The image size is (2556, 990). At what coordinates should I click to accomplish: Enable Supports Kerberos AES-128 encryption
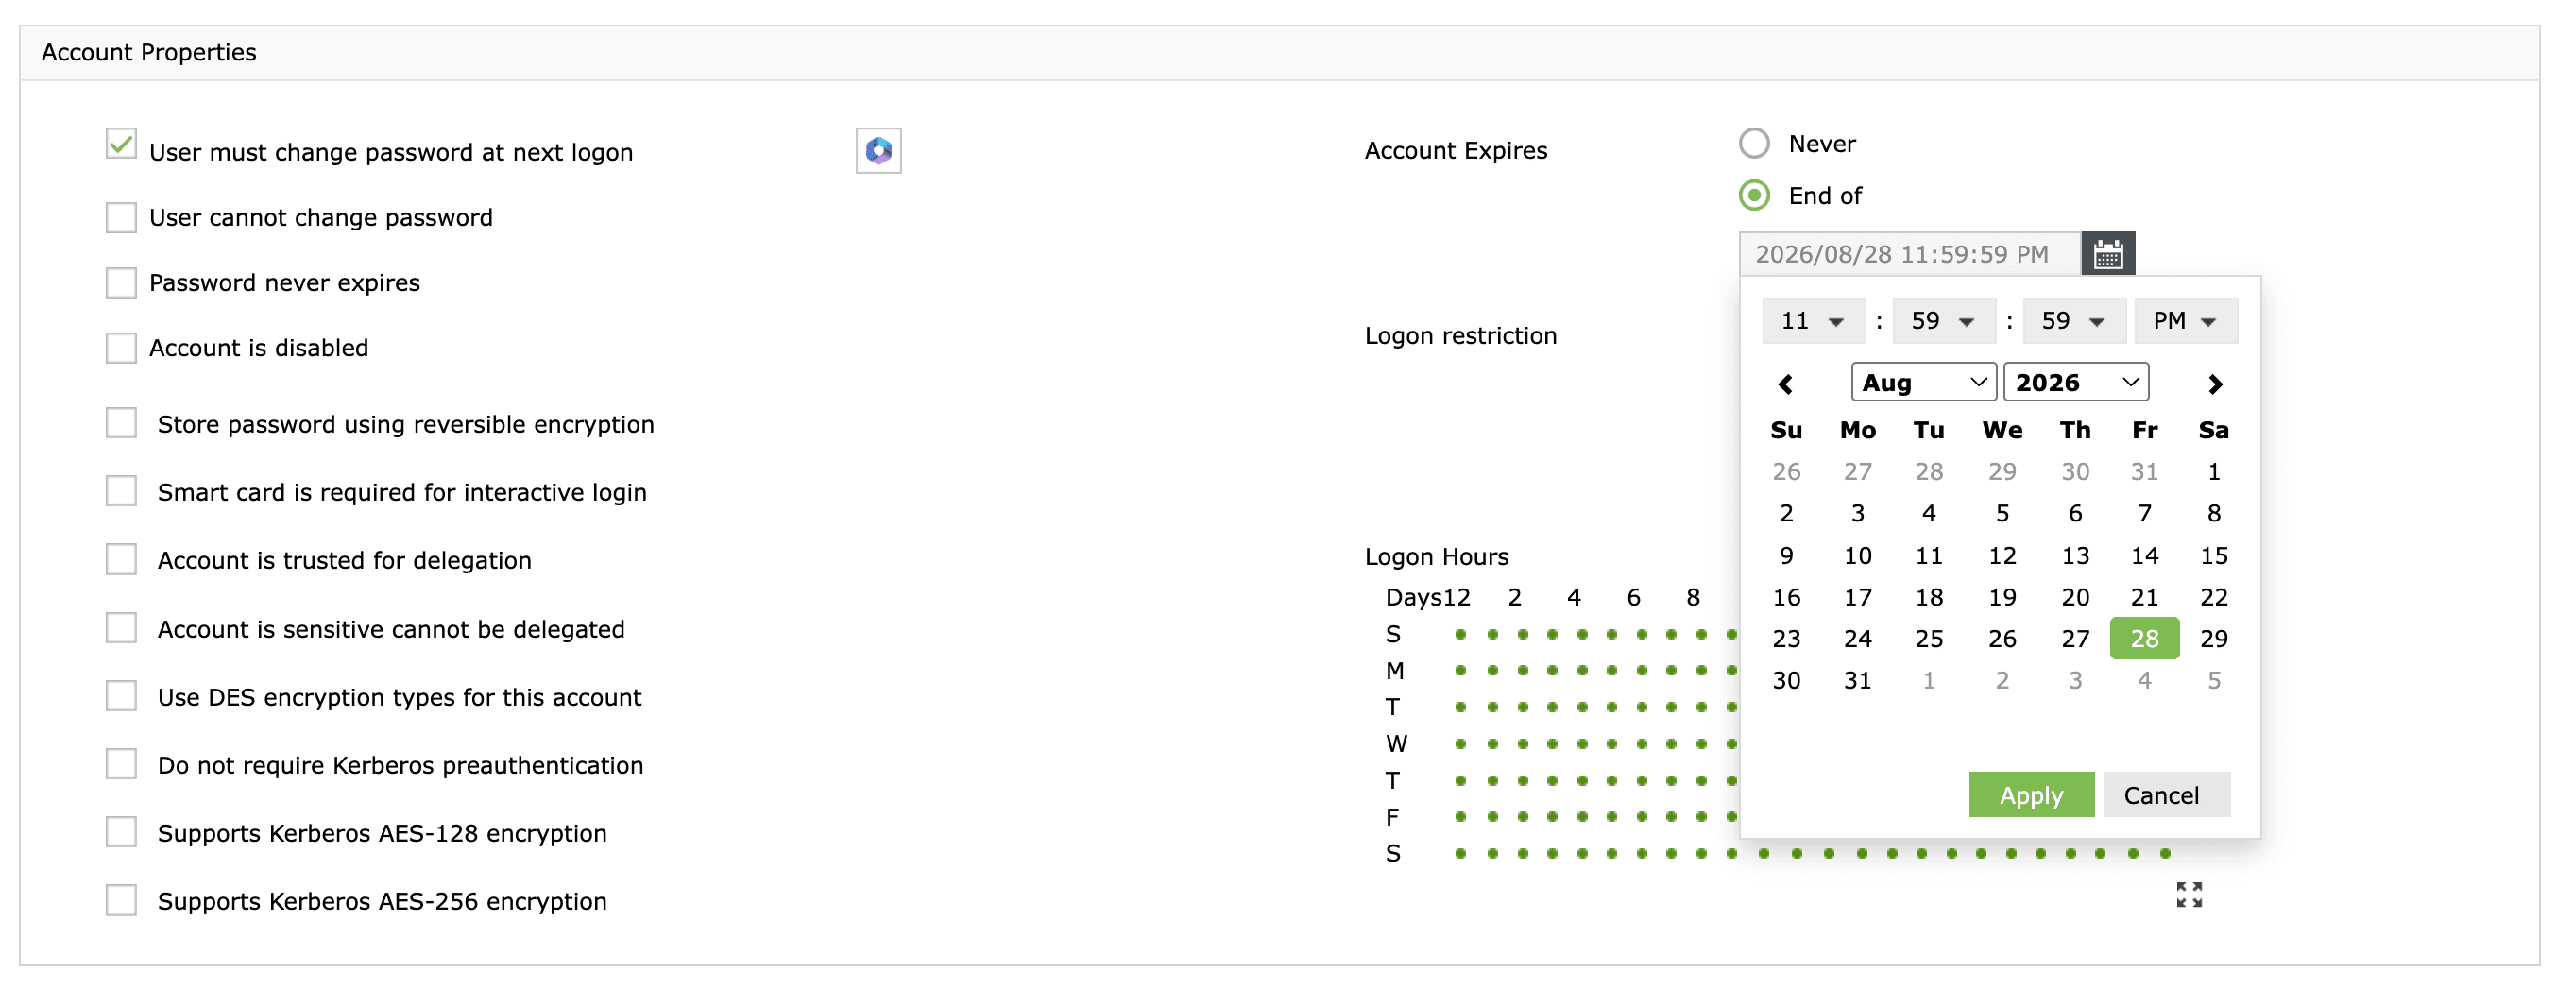pyautogui.click(x=121, y=832)
